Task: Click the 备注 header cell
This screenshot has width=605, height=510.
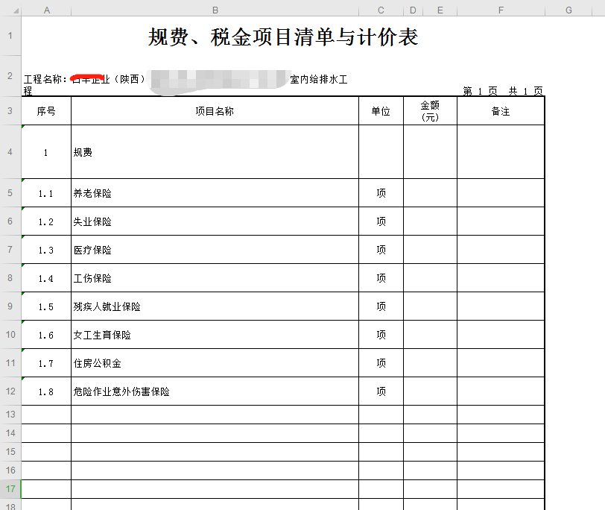Action: point(501,111)
